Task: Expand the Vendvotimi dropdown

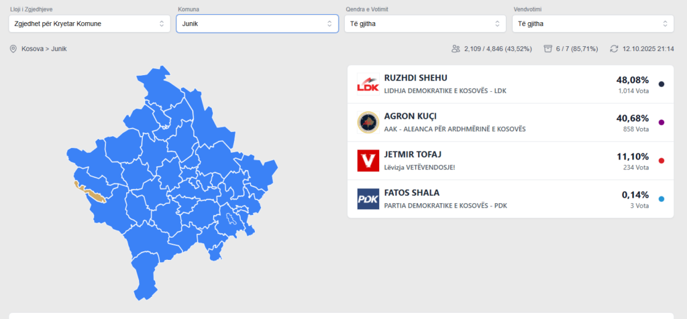Action: [x=592, y=23]
